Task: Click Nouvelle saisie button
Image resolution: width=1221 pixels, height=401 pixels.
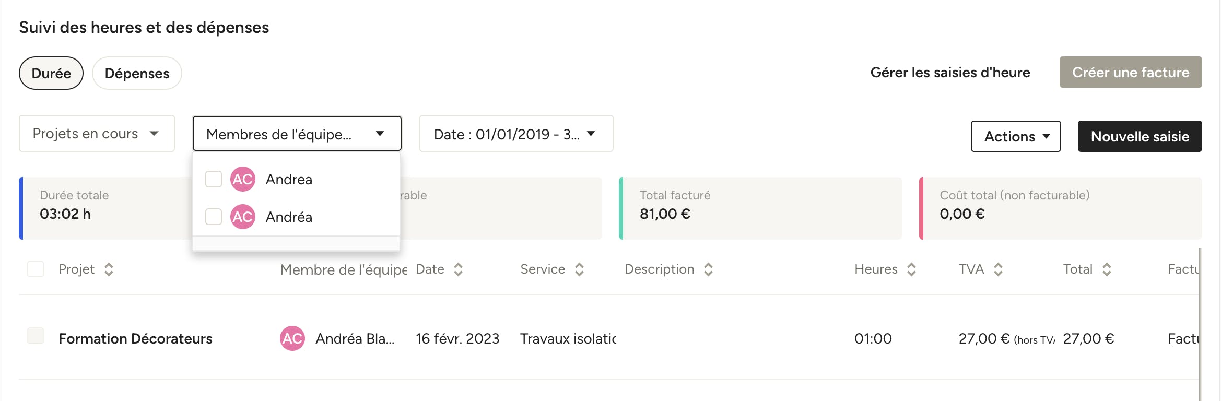Action: click(1140, 136)
